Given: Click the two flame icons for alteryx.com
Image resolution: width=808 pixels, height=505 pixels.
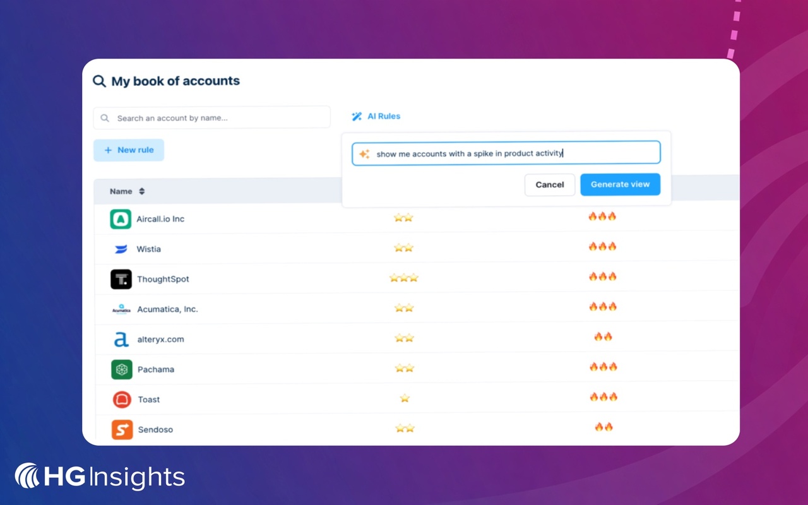Looking at the screenshot, I should (603, 336).
